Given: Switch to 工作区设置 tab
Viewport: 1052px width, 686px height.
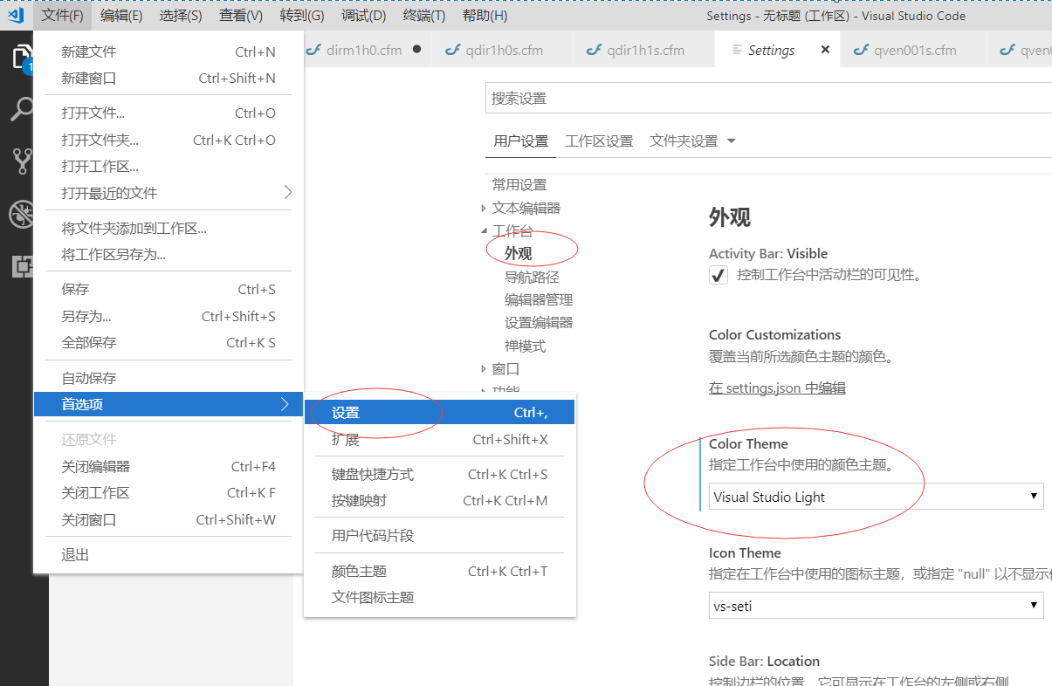Looking at the screenshot, I should 599,141.
